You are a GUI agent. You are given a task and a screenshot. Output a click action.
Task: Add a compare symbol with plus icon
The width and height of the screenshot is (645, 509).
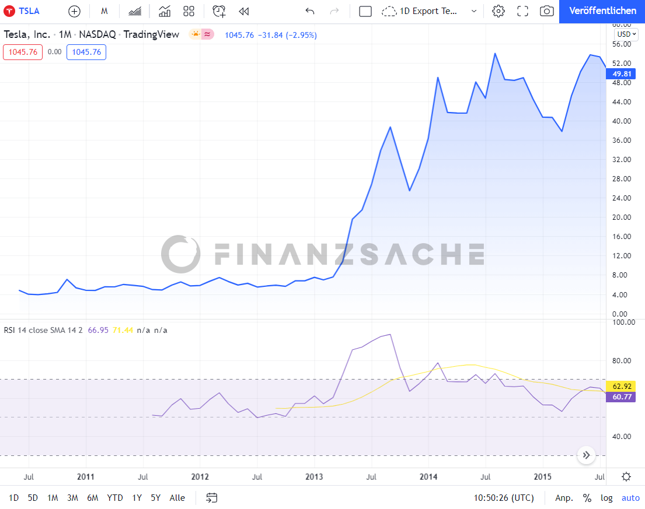pos(74,12)
